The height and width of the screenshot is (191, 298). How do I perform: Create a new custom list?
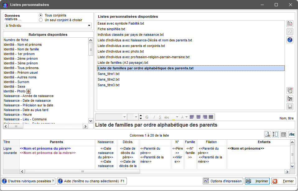pos(290,24)
